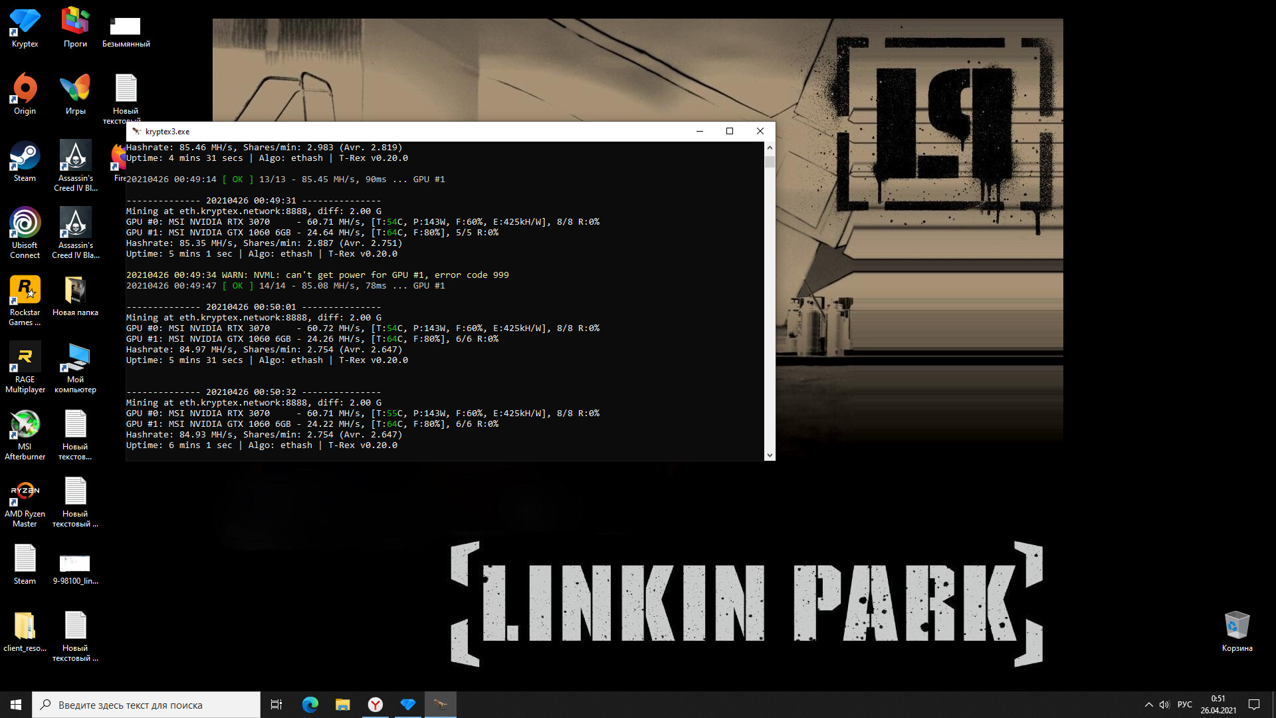Open the Windows Start menu
The height and width of the screenshot is (718, 1276).
(16, 705)
